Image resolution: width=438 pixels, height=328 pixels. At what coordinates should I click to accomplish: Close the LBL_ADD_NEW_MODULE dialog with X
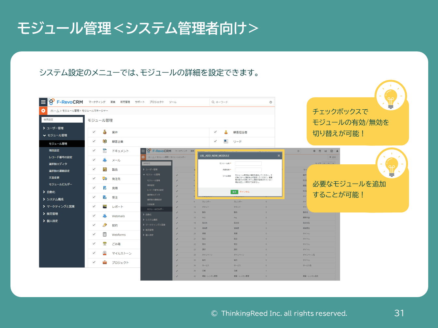pos(279,156)
